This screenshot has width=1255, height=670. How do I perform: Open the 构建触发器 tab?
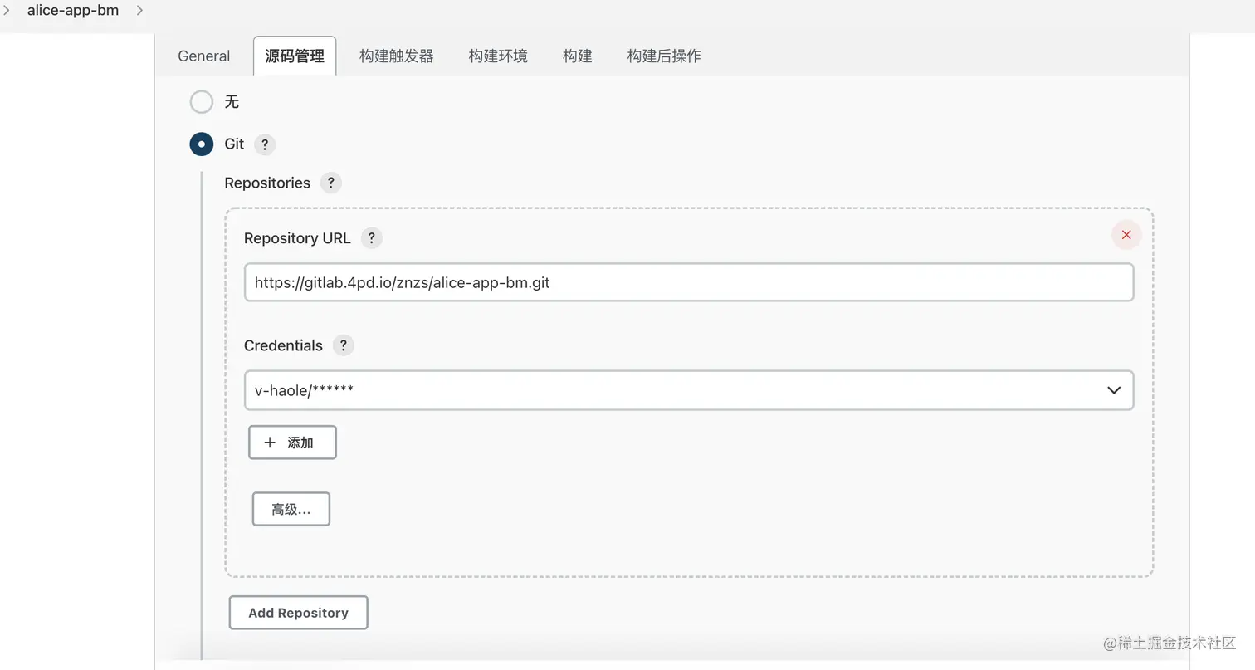coord(396,56)
